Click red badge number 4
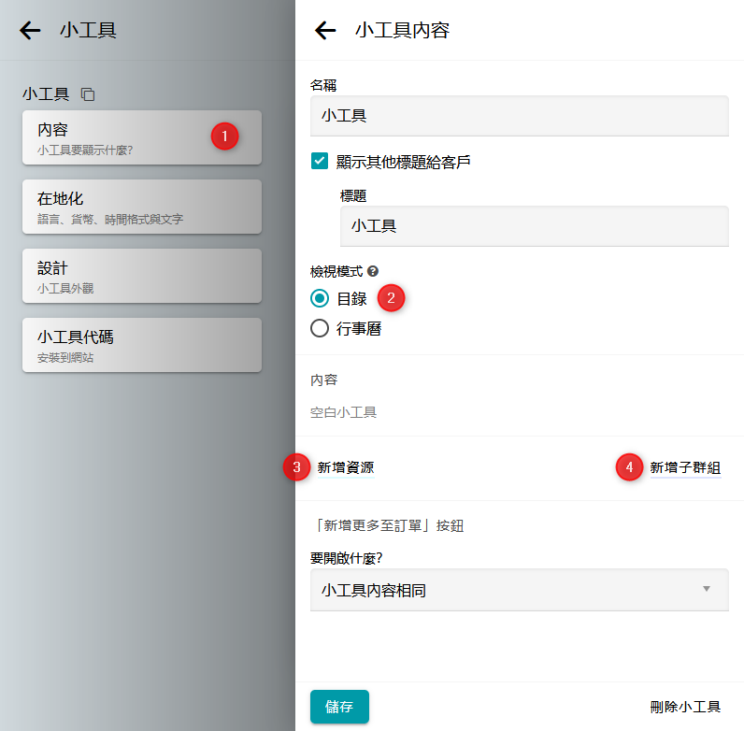The height and width of the screenshot is (731, 744). point(629,467)
